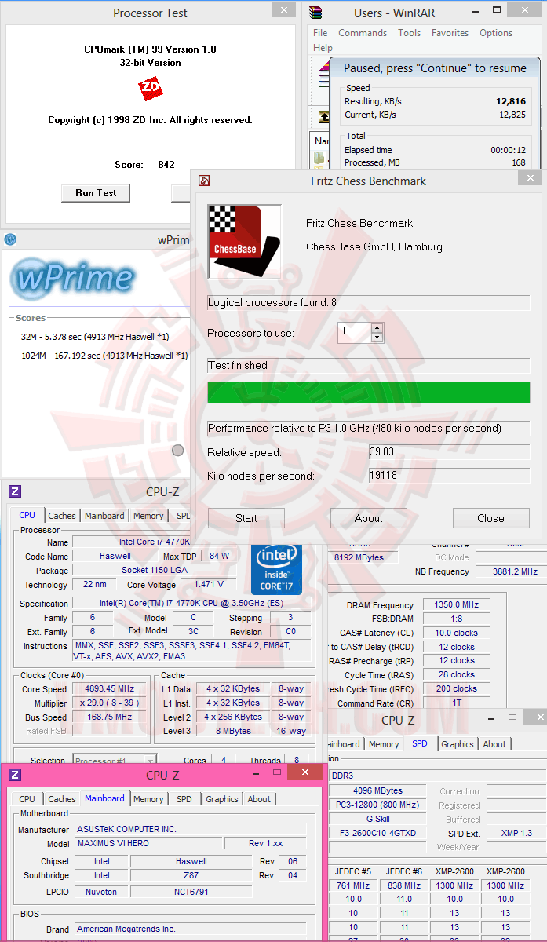Switch to the CPU tab in the pink CPU-Z window
This screenshot has height=942, width=547.
point(27,799)
